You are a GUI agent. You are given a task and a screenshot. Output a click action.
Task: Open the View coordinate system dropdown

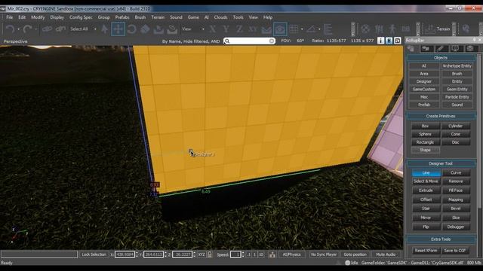(193, 29)
